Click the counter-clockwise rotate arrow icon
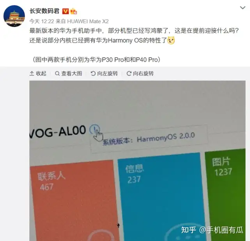Image resolution: width=250 pixels, height=241 pixels. 93,73
